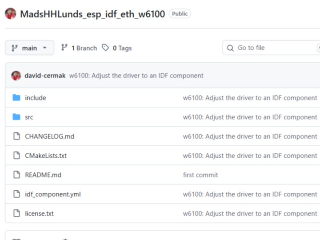Click the Public visibility badge
Viewport: 320px width, 240px height.
pyautogui.click(x=180, y=14)
